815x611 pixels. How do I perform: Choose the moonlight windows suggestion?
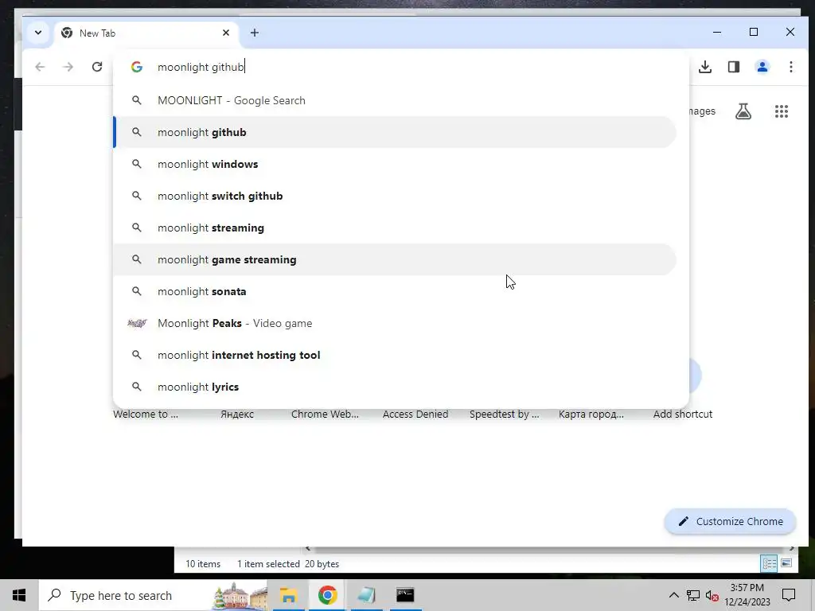click(395, 164)
